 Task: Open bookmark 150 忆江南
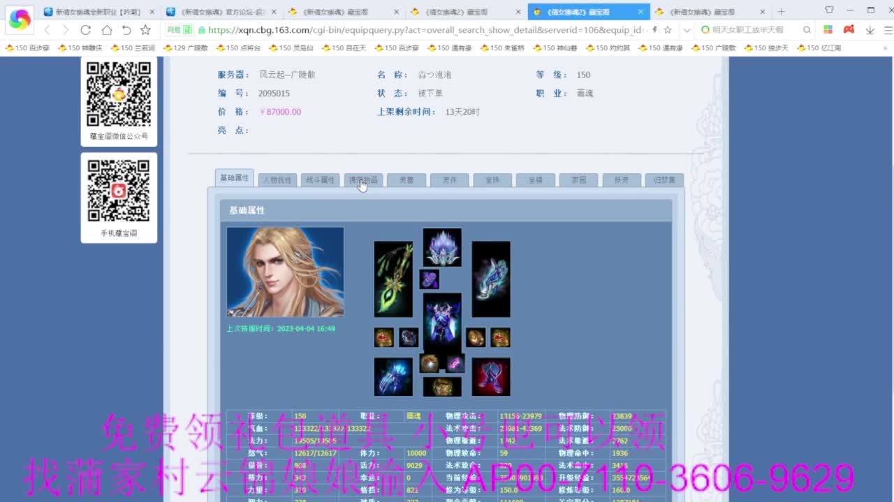(819, 47)
